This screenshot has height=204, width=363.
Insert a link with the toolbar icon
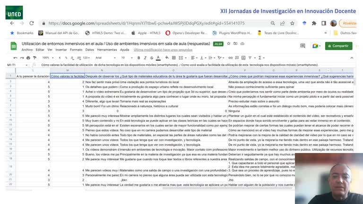(x=230, y=58)
